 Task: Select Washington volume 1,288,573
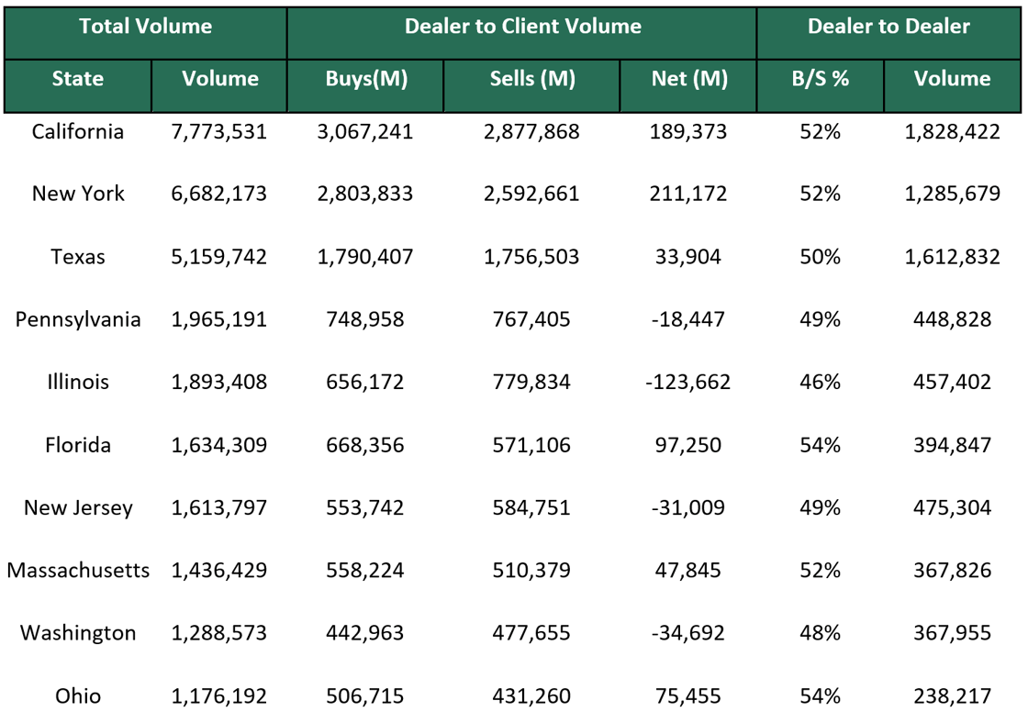pyautogui.click(x=219, y=633)
